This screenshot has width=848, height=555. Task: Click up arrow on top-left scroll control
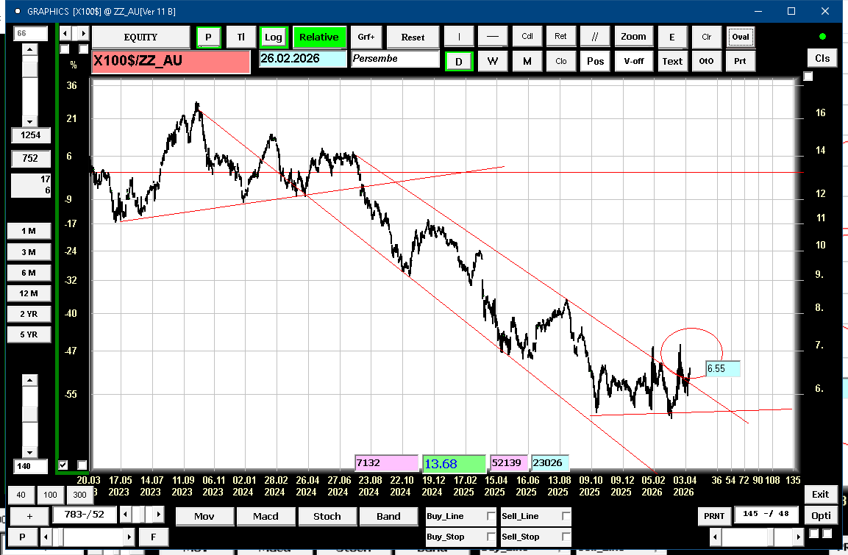(x=29, y=49)
